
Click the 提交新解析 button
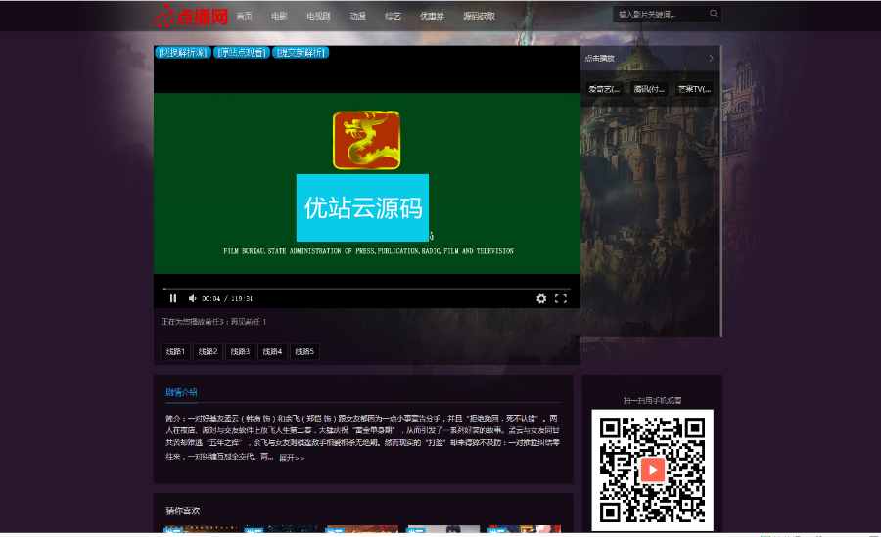coord(301,52)
